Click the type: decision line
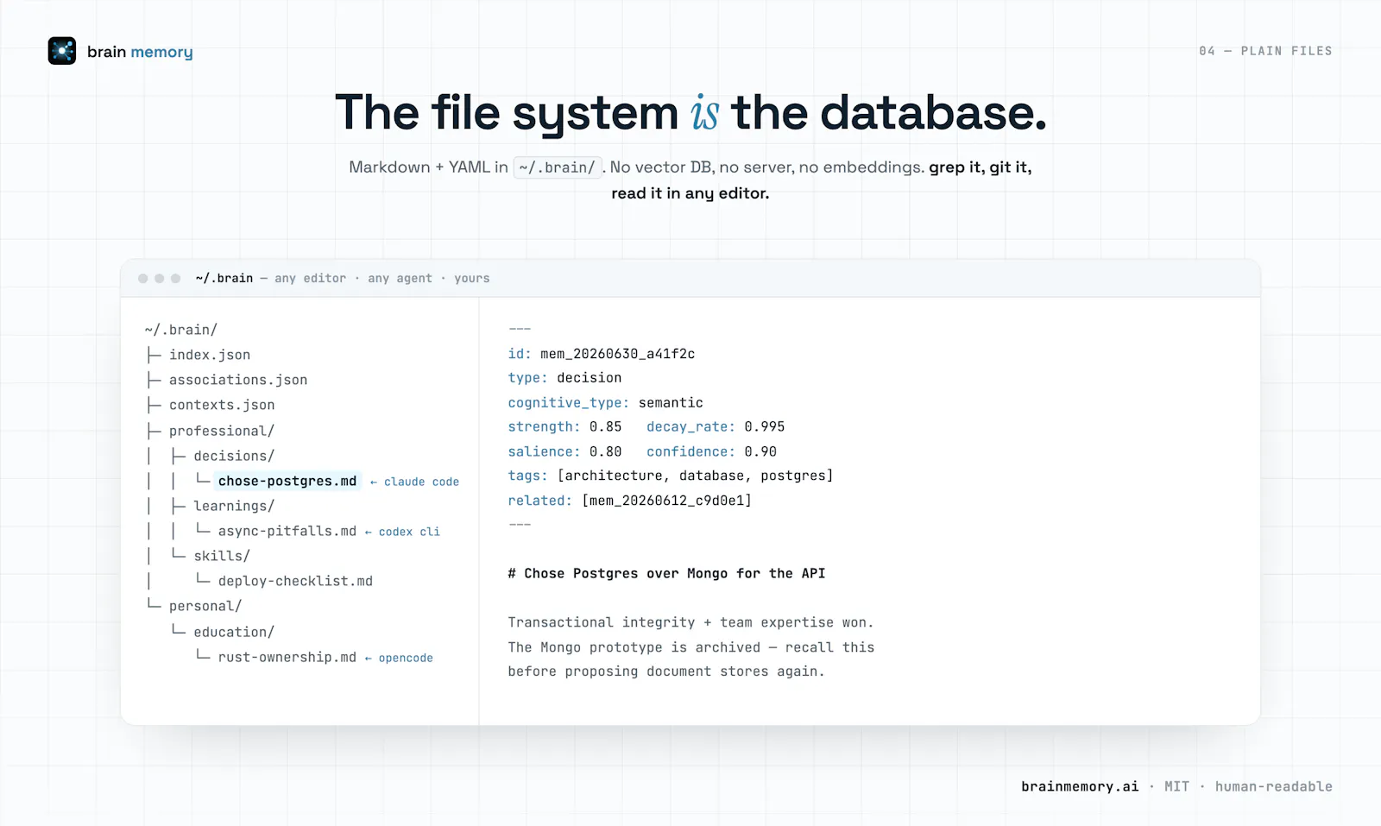This screenshot has width=1381, height=826. (564, 378)
